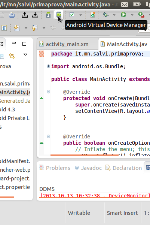This screenshot has width=150, height=225.
Task: Click the Print toolbar icon
Action: 12,15
